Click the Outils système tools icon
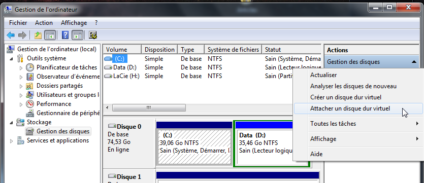The width and height of the screenshot is (424, 183). point(20,58)
